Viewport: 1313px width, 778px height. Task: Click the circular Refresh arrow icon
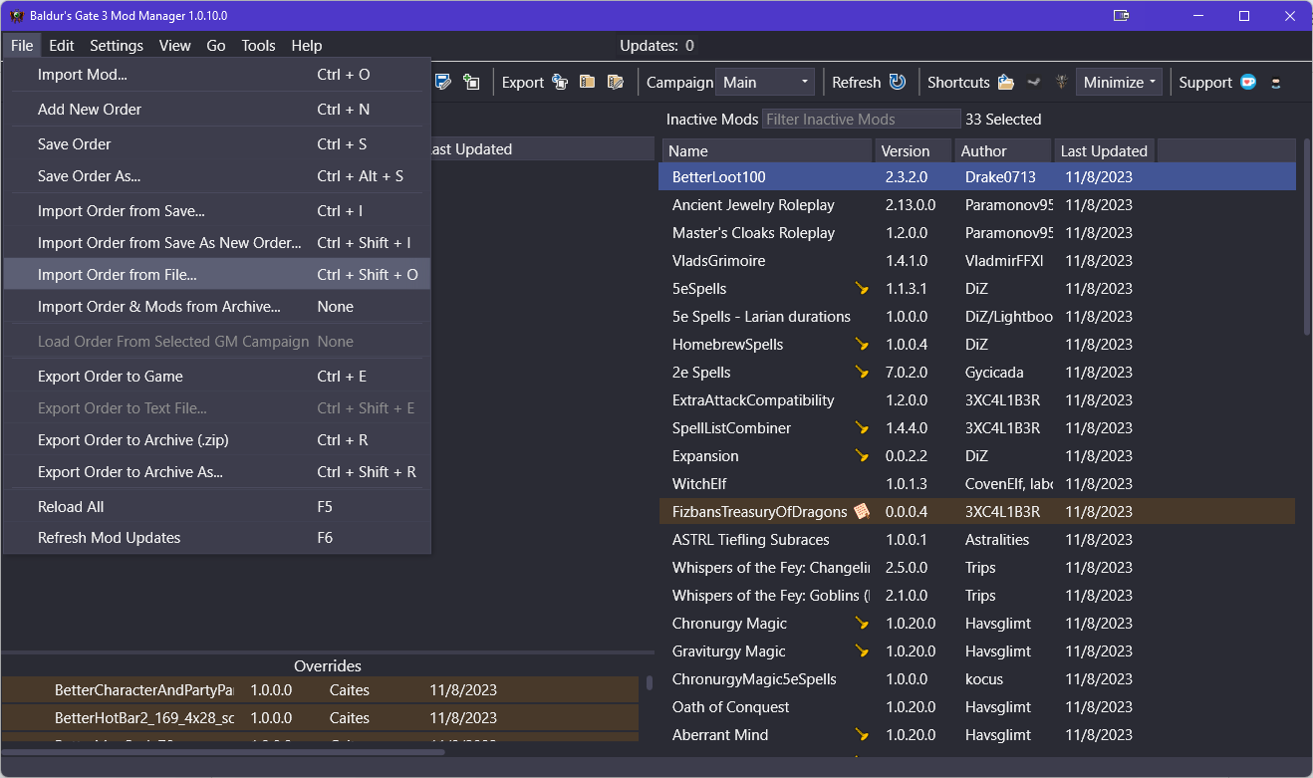898,82
